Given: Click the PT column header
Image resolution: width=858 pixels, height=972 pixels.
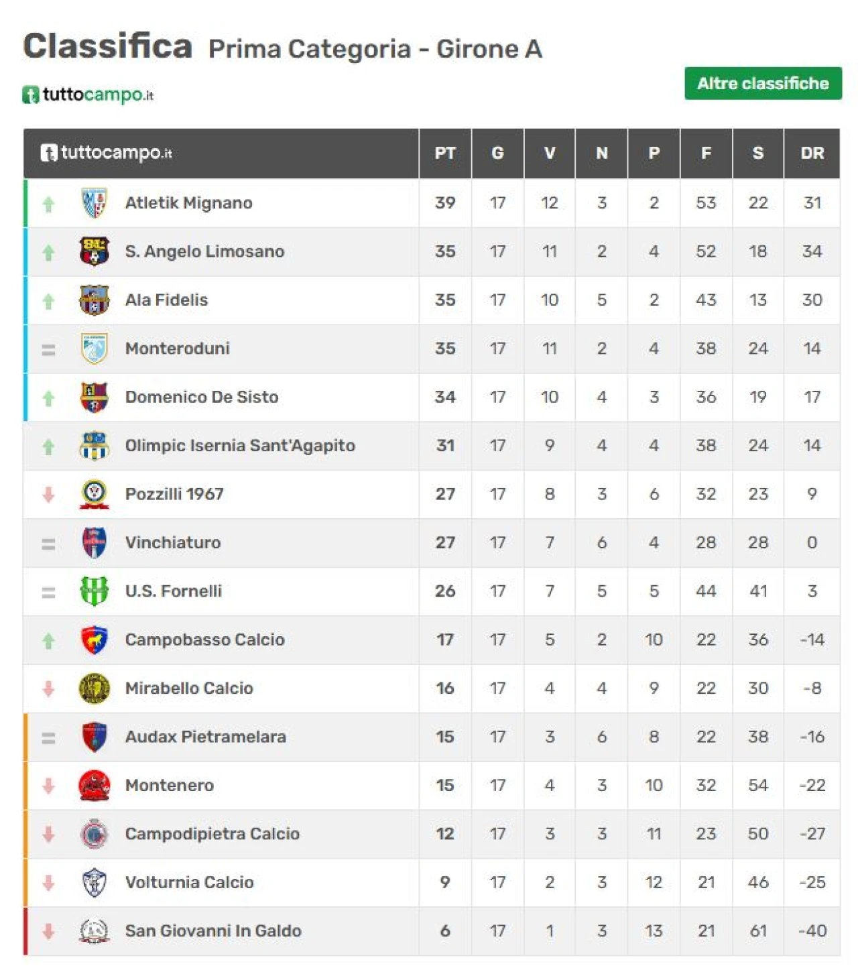Looking at the screenshot, I should (x=445, y=153).
